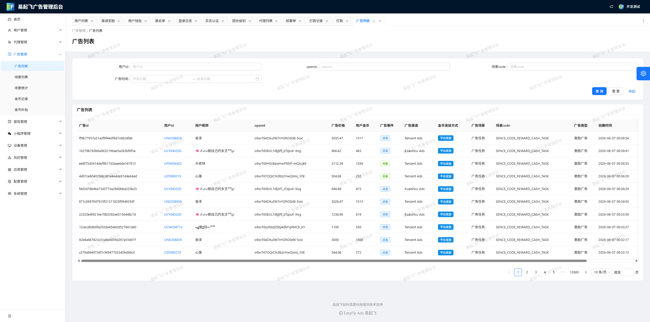
Task: Click the announcement megaphone icon
Action: pyautogui.click(x=611, y=7)
